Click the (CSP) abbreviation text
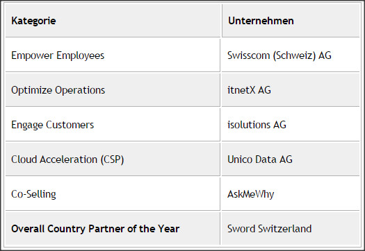This screenshot has height=251, width=365. click(x=112, y=159)
